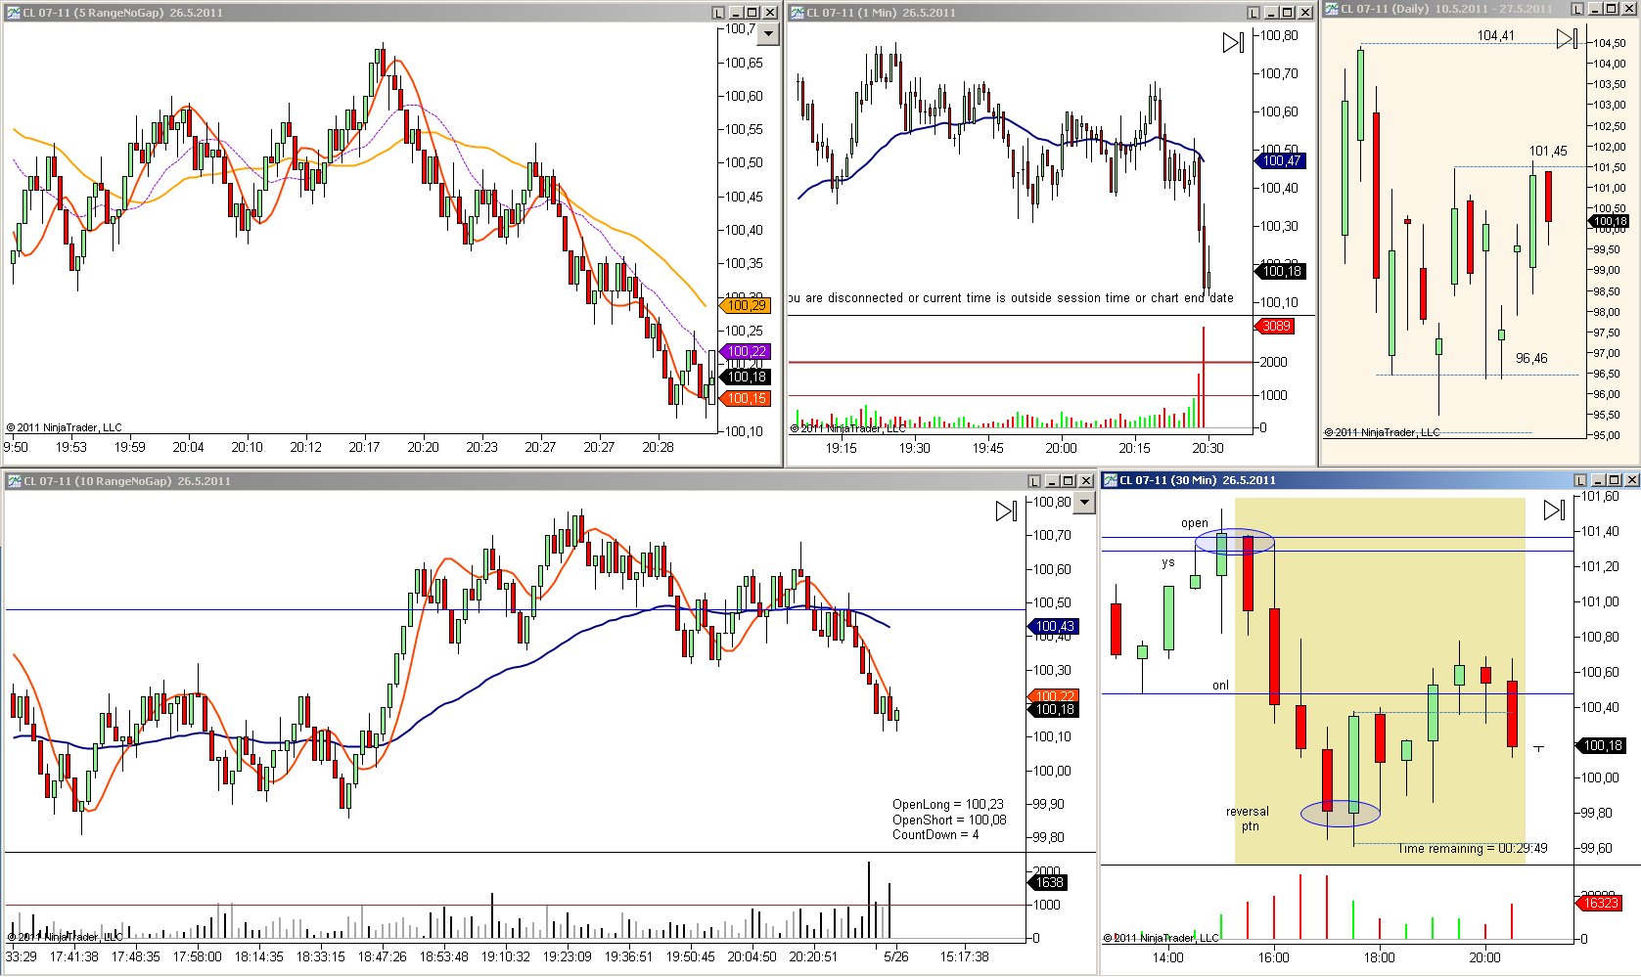Maximize the 1 Min chart window
Image resolution: width=1641 pixels, height=977 pixels.
pos(1287,13)
